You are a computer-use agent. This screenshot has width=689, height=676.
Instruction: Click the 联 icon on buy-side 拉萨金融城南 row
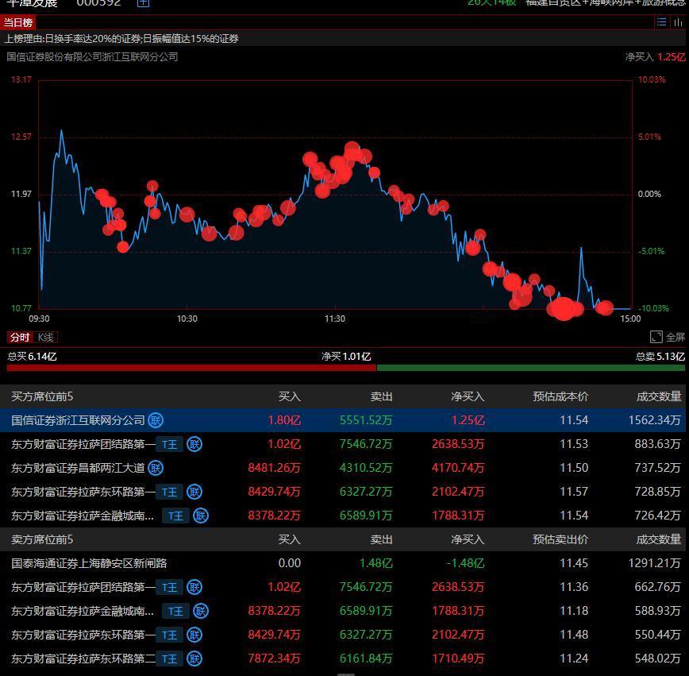click(x=201, y=516)
